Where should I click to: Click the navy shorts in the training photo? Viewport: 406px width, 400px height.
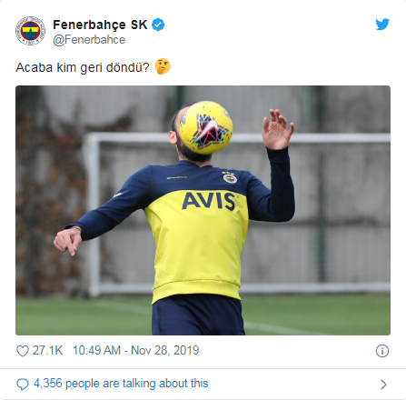pos(198,315)
